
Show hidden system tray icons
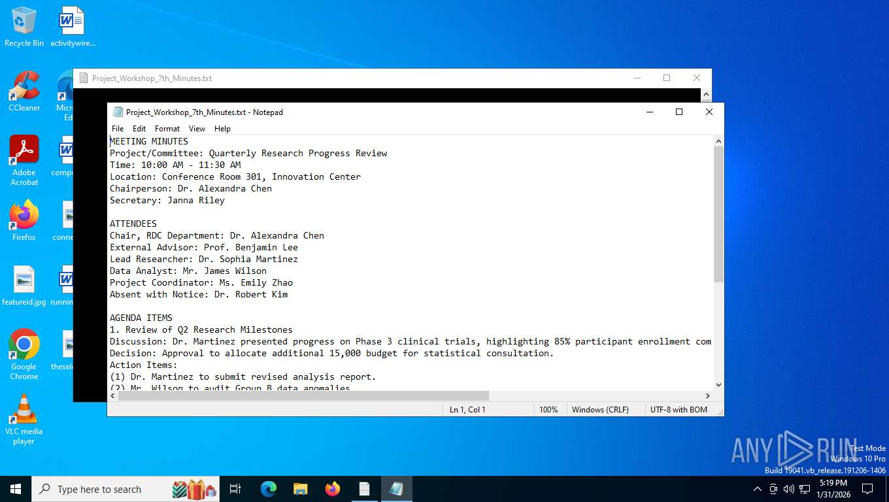[x=758, y=489]
